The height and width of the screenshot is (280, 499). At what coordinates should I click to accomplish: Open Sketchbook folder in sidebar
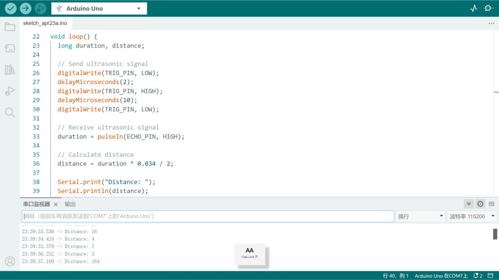coord(10,27)
